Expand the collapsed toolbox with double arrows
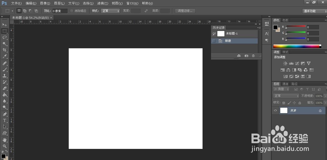Screen dimensions: 327x160 tap(2, 17)
